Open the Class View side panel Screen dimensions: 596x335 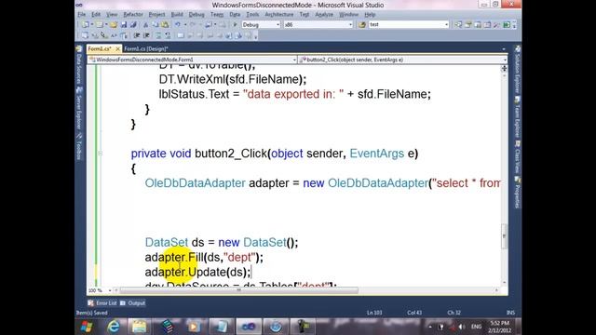pyautogui.click(x=517, y=157)
